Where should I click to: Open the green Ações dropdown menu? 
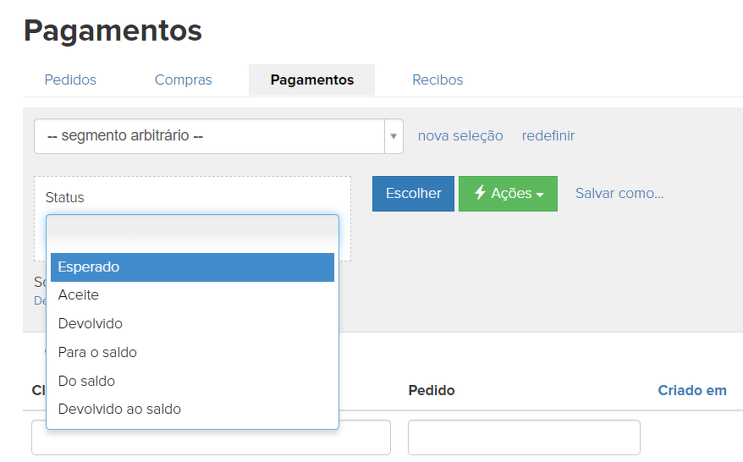click(507, 194)
